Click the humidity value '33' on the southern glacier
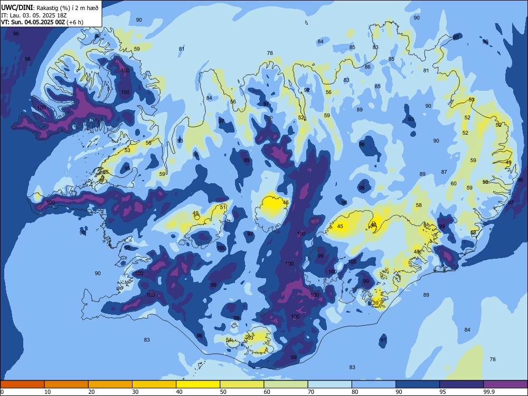Viewport: 528px width, 396px height. point(250,338)
